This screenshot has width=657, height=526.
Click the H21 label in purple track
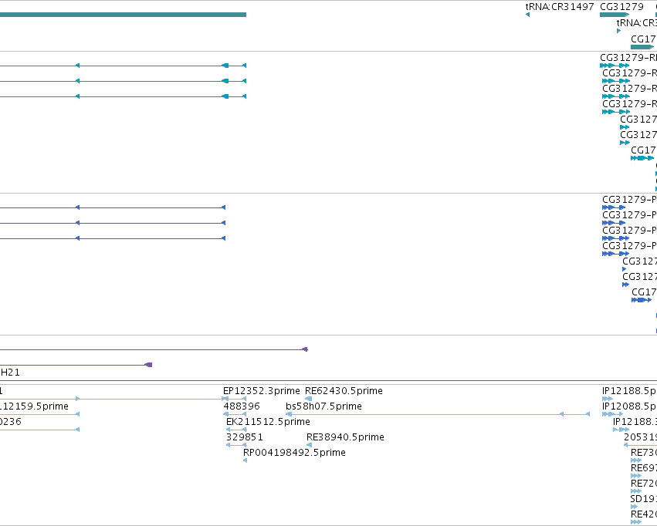pos(10,373)
